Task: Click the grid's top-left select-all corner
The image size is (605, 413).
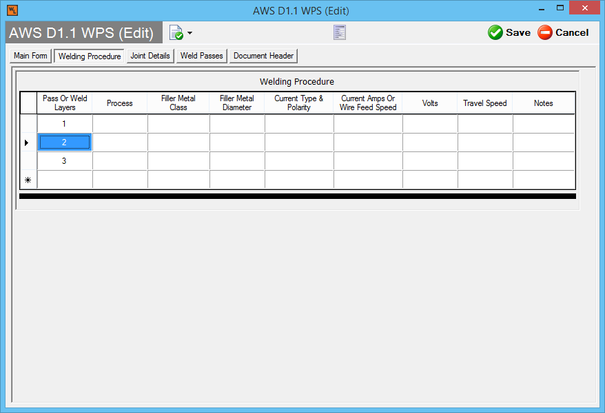Action: (x=28, y=103)
